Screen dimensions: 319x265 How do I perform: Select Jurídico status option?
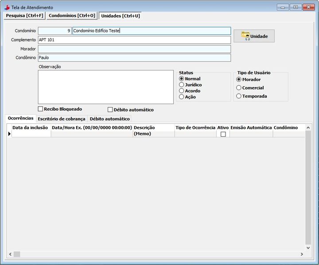tap(182, 84)
